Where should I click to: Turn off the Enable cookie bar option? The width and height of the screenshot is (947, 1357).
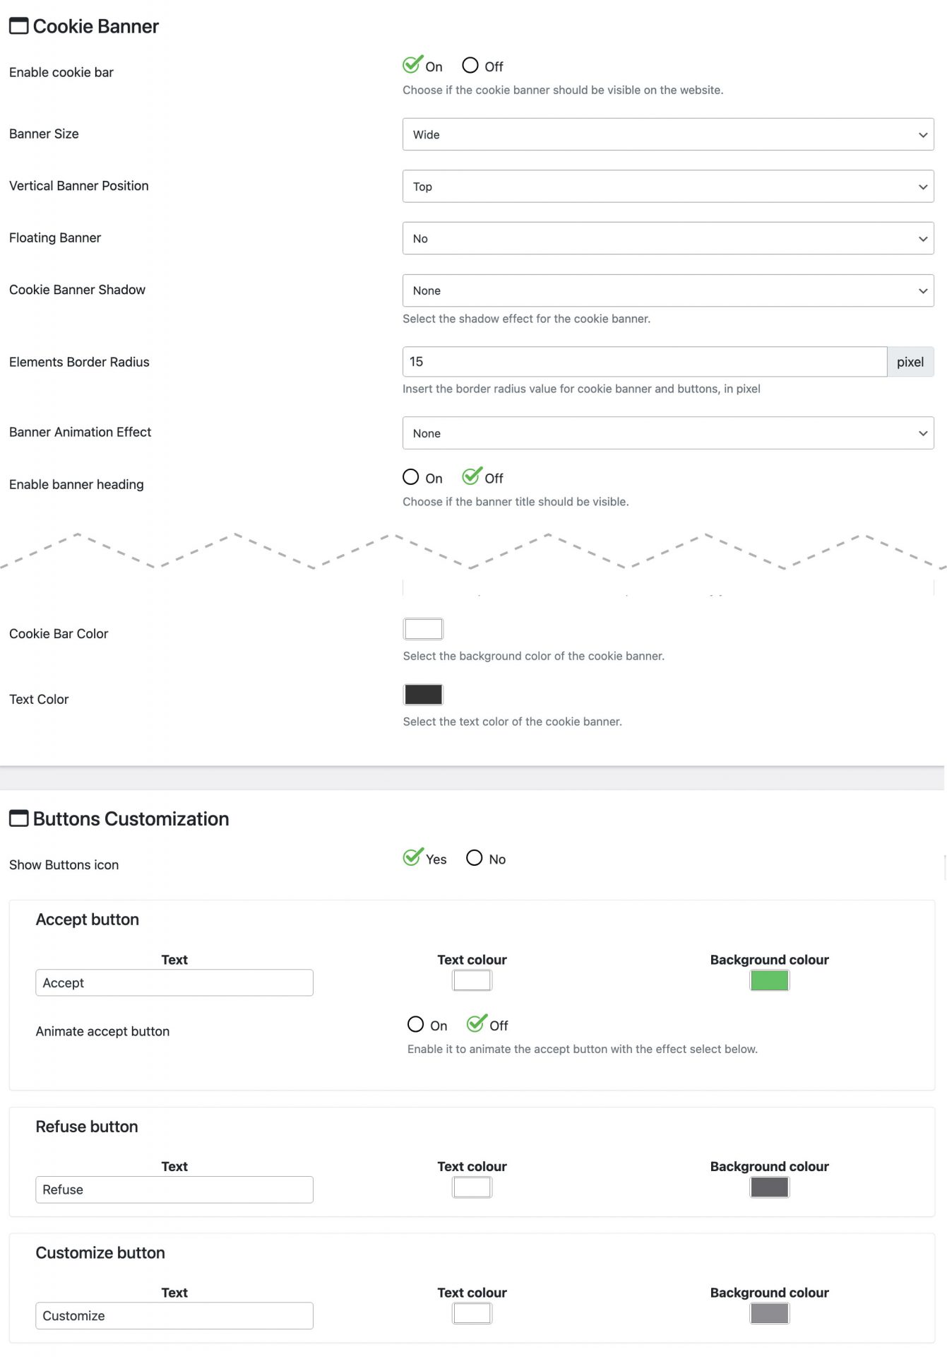point(470,66)
